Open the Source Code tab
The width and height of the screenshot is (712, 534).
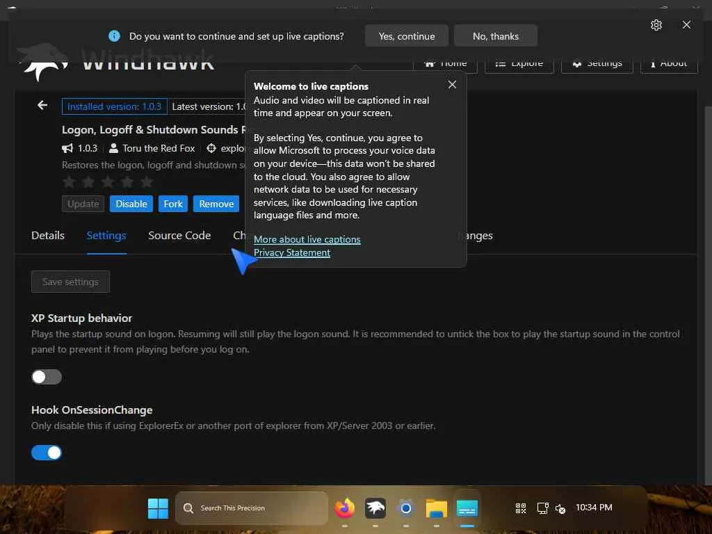click(179, 235)
